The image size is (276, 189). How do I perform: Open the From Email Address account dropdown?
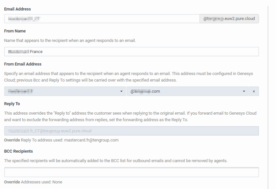point(64,91)
